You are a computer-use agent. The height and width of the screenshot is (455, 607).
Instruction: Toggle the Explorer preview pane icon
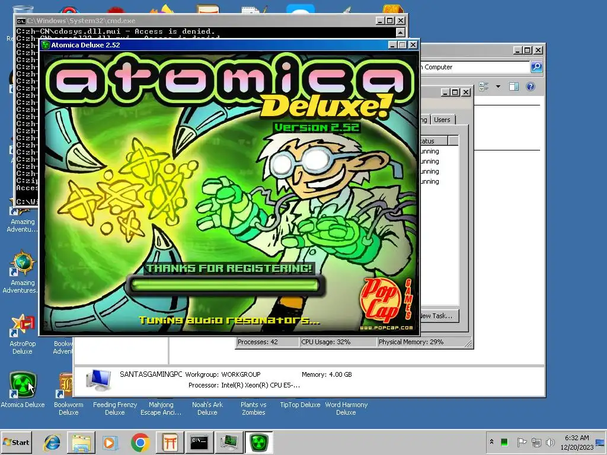point(514,86)
